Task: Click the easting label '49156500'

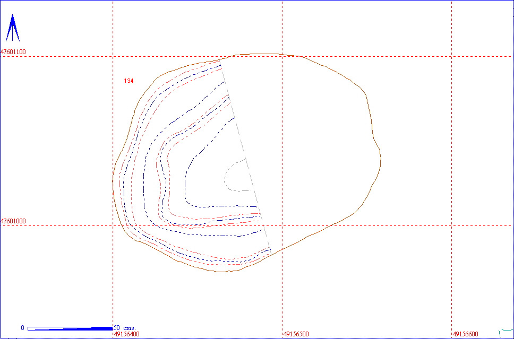Action: [296, 334]
